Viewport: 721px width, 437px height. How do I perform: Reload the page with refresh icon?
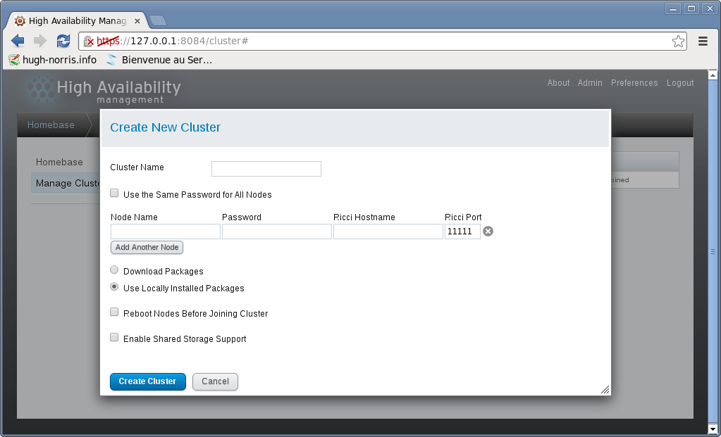pos(63,41)
